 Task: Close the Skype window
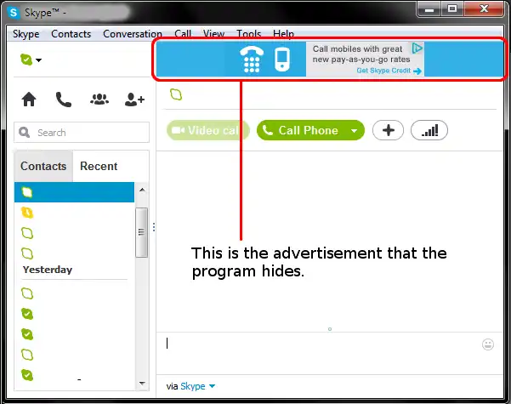[484, 9]
